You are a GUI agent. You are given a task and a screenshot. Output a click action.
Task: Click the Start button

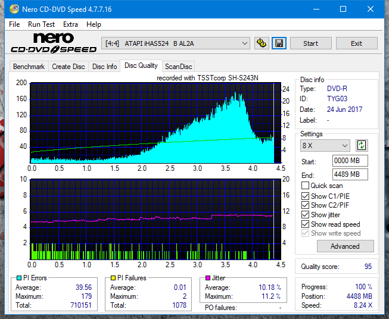point(310,43)
